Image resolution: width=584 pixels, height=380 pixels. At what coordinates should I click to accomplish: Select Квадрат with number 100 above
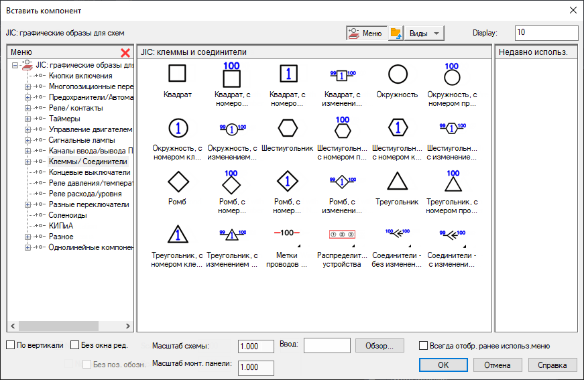pos(232,74)
